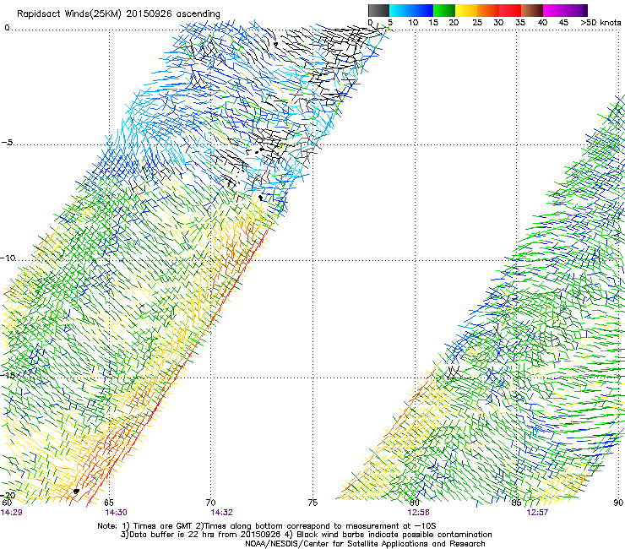Click the longitude label 90
This screenshot has height=549, width=625.
point(619,503)
